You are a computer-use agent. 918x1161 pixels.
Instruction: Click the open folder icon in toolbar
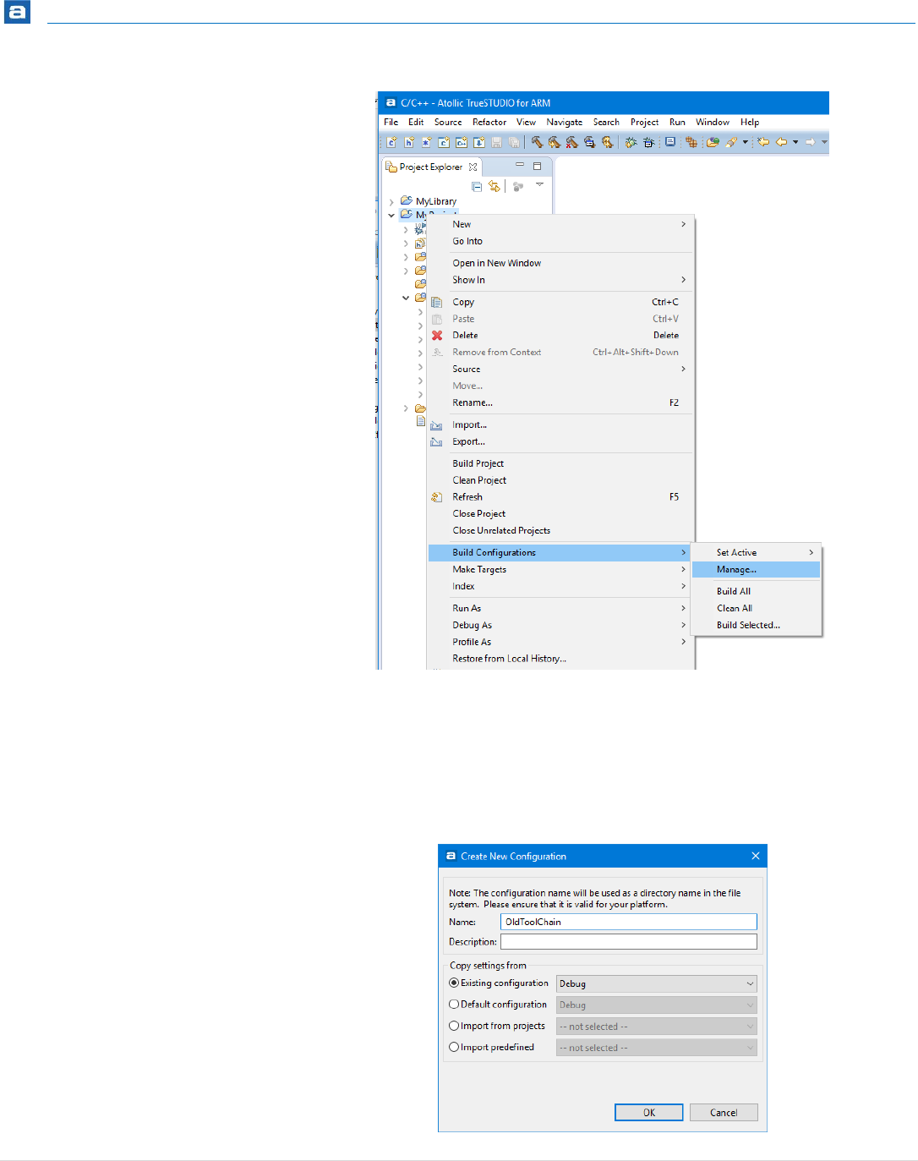[713, 142]
